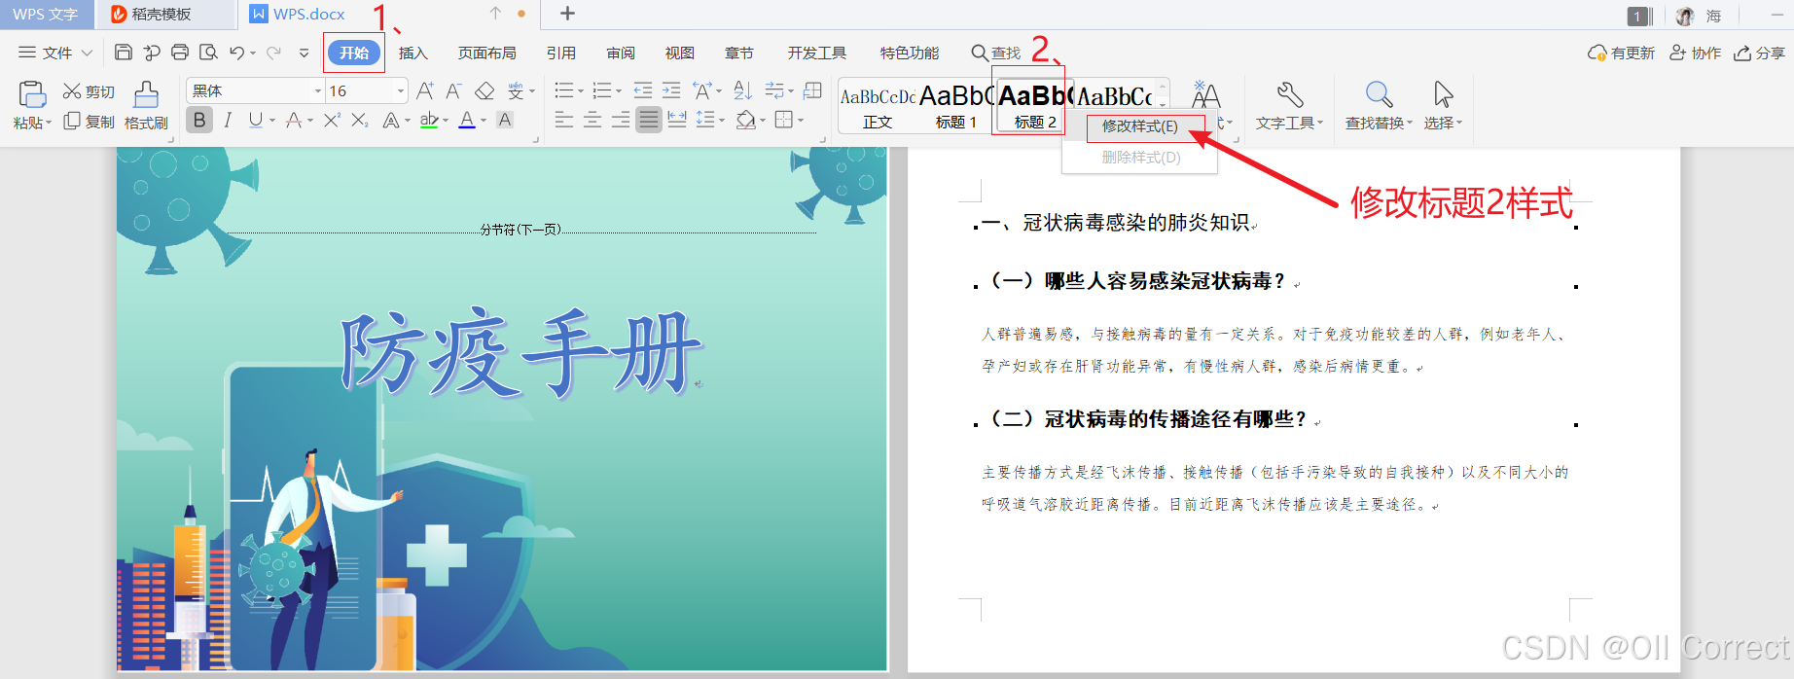This screenshot has width=1794, height=679.
Task: Toggle Bold formatting
Action: pos(199,120)
